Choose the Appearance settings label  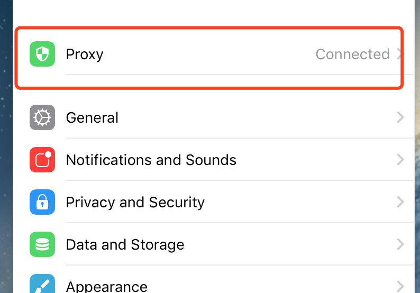click(106, 287)
